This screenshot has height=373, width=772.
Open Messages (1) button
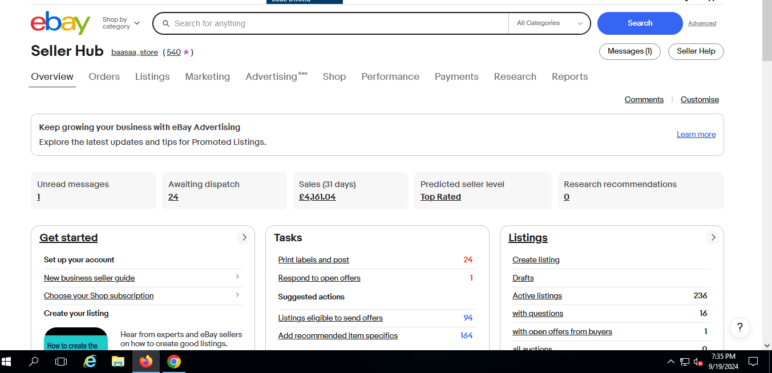click(x=629, y=51)
